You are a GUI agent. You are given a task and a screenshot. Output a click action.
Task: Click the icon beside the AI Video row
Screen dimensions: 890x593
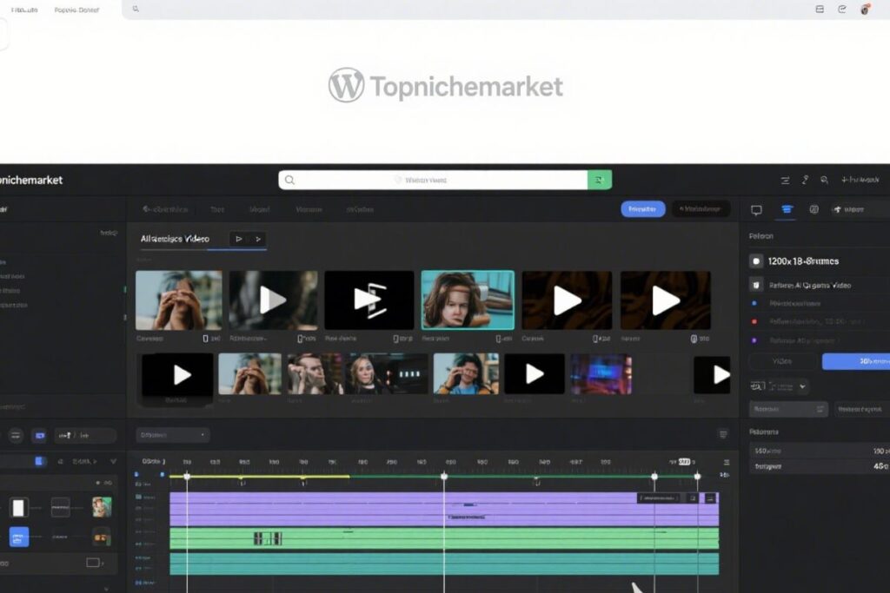pyautogui.click(x=756, y=285)
